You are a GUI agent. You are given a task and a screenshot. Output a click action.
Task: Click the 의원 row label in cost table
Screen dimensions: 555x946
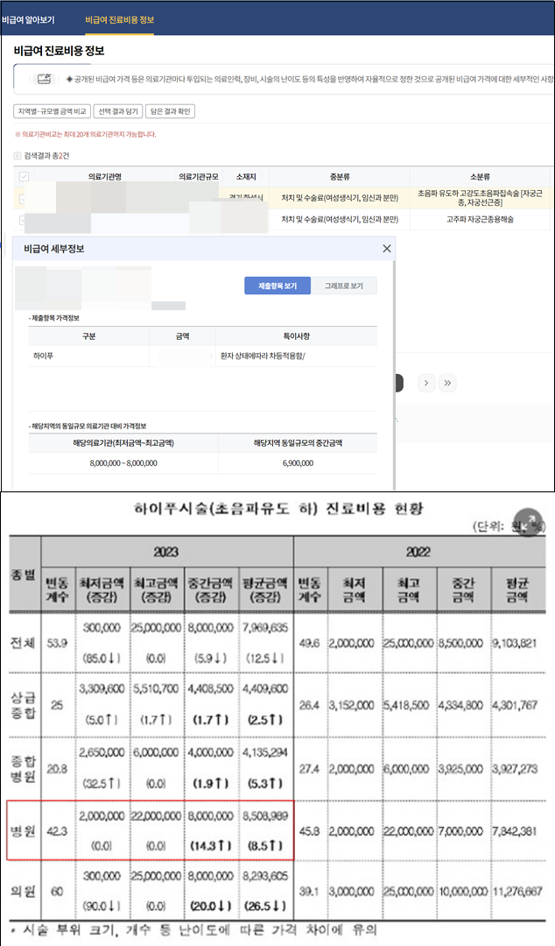(x=23, y=891)
